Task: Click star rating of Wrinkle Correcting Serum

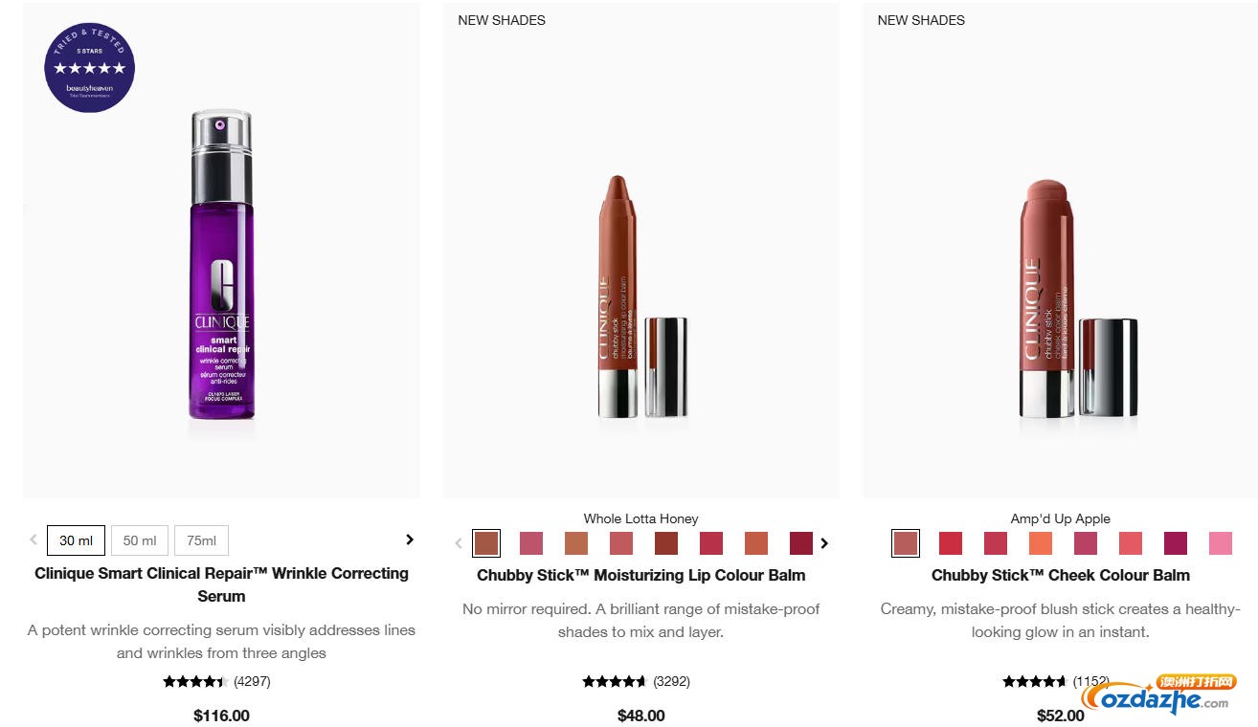Action: point(195,682)
